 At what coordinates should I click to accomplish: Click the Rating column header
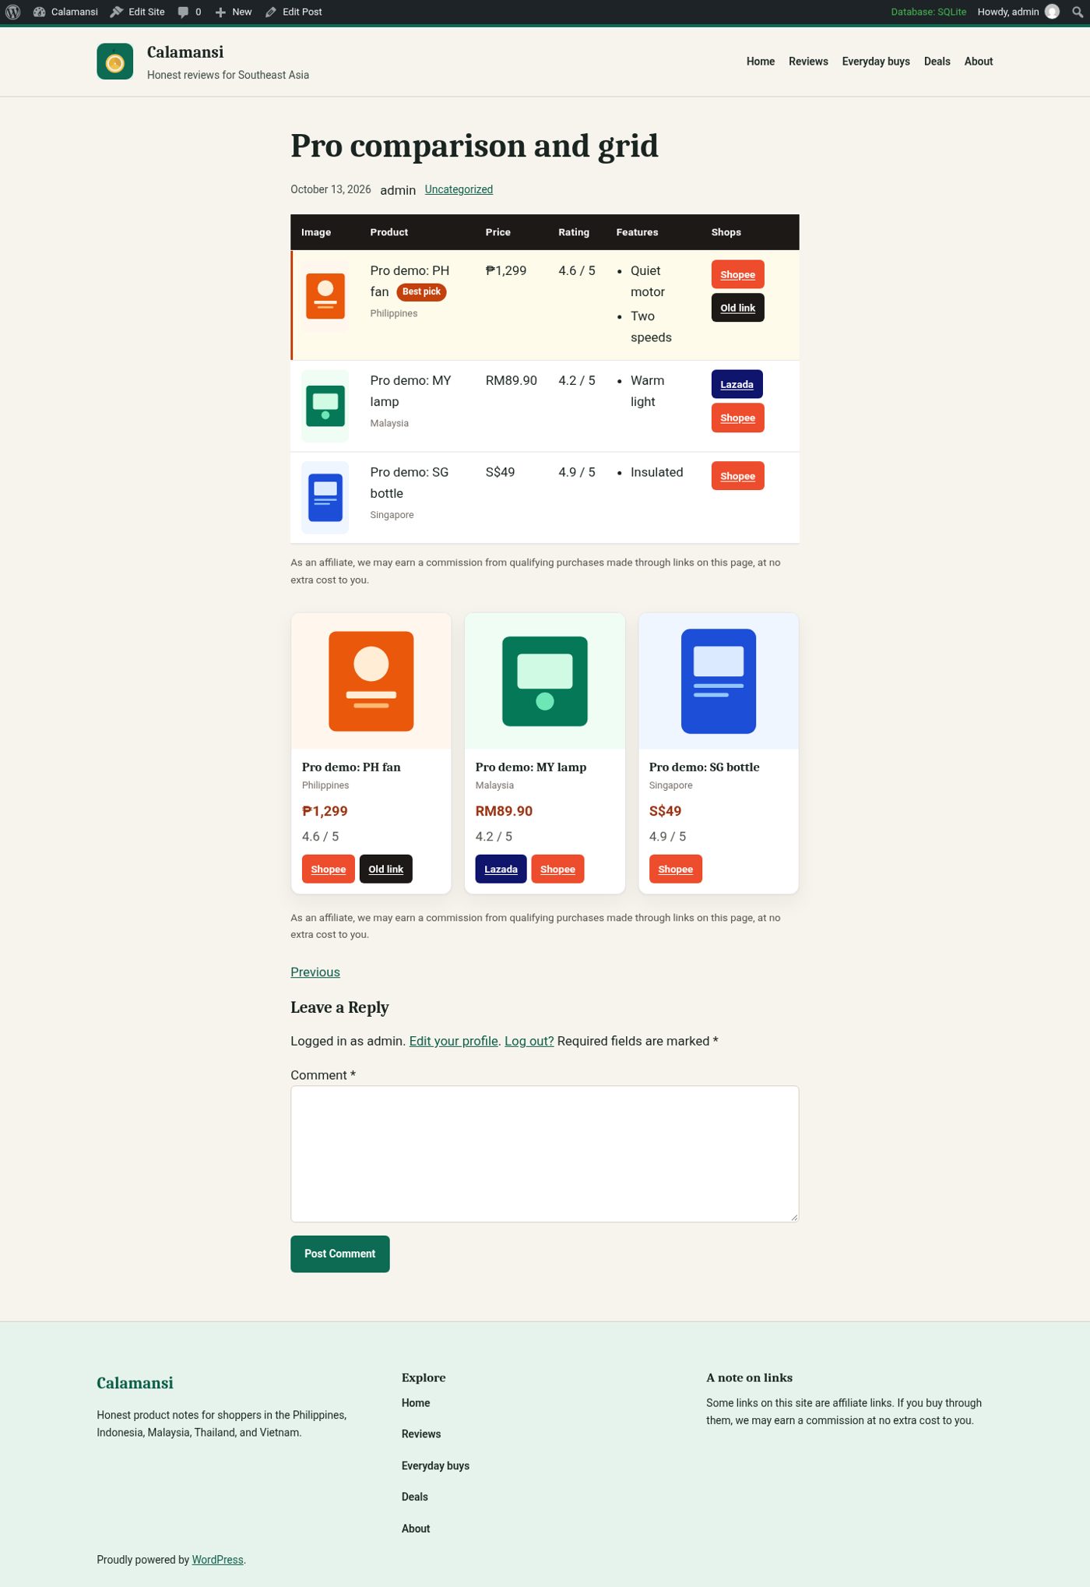[574, 232]
